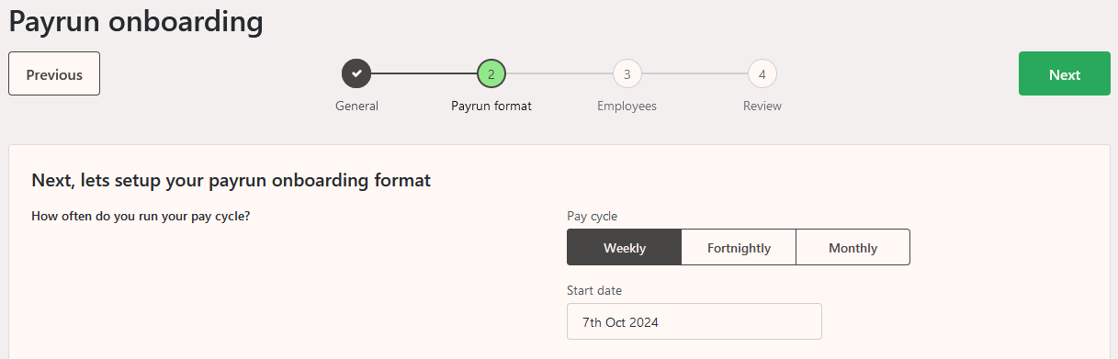This screenshot has height=359, width=1118.
Task: Click the completed checkmark step circle
Action: pyautogui.click(x=356, y=73)
